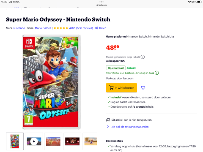Tap the bol.com address bar
The height and width of the screenshot is (152, 203).
(101, 5)
